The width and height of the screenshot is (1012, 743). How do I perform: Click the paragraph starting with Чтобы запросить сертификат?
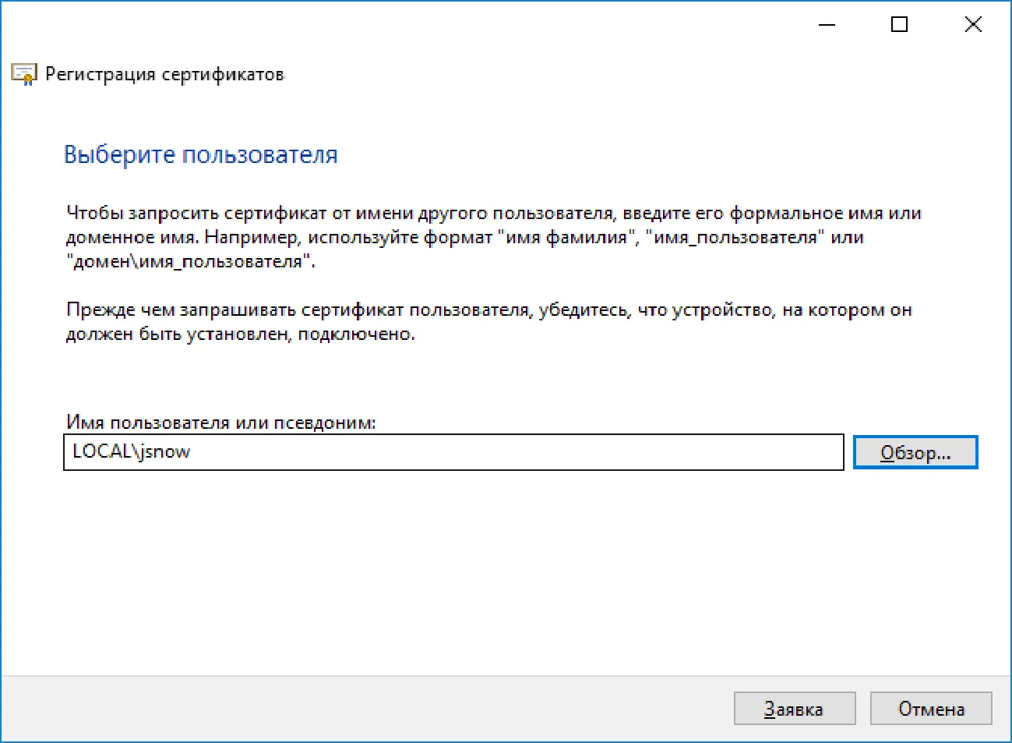[x=494, y=237]
